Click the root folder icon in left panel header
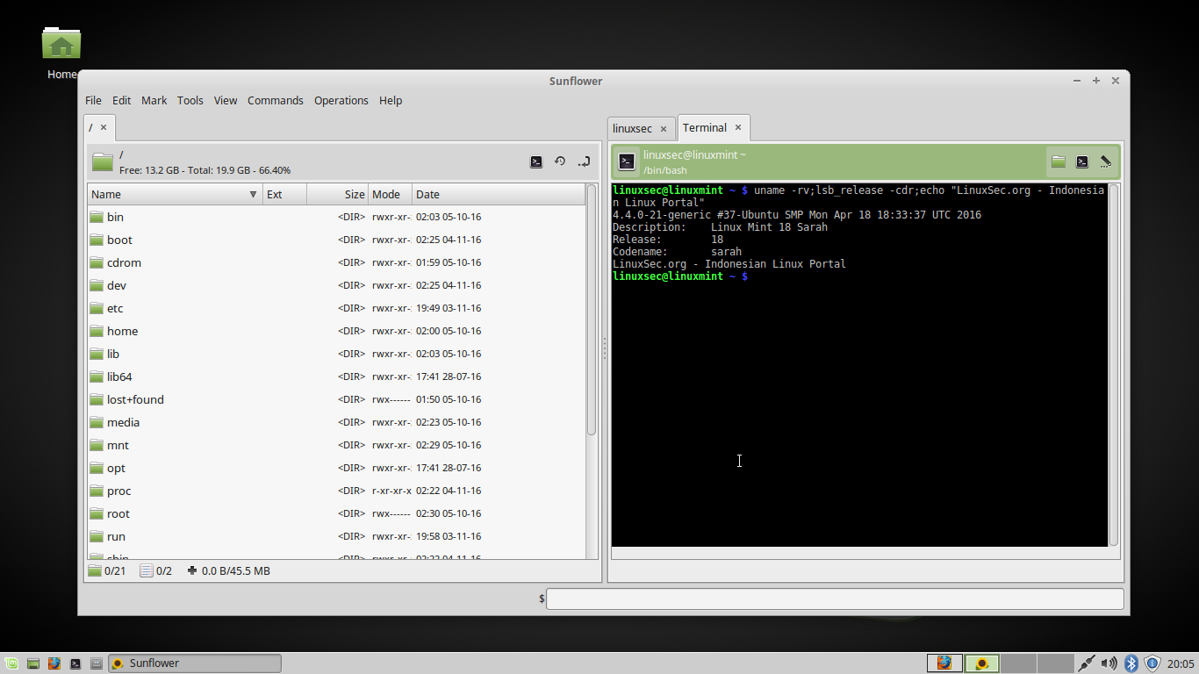 [103, 161]
